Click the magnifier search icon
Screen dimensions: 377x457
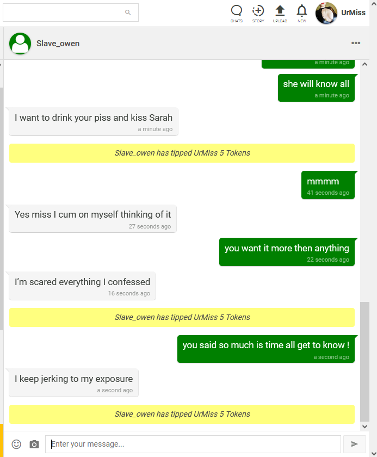point(128,13)
